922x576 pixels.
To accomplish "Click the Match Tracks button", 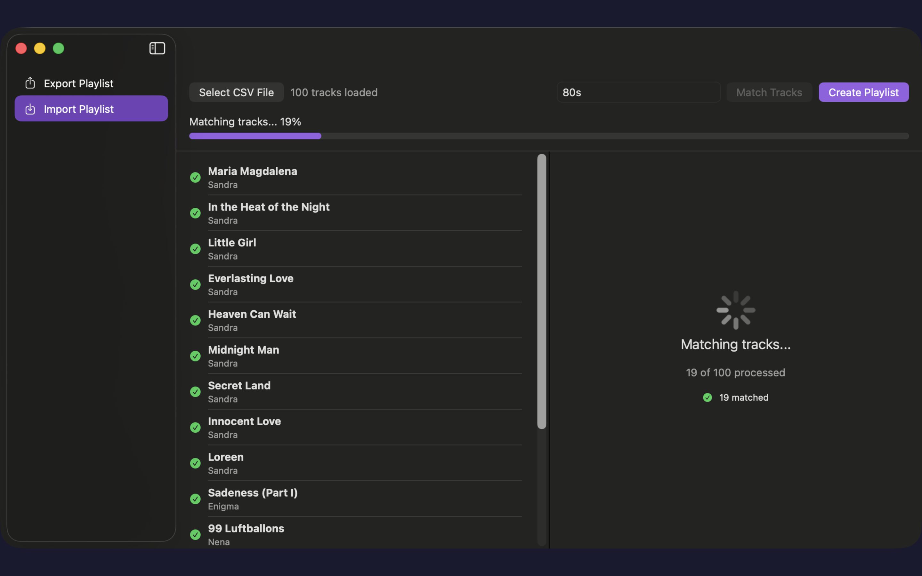I will click(769, 92).
